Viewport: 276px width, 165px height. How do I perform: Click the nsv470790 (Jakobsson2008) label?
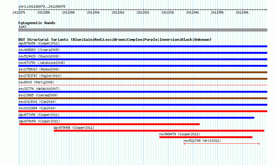pos(42,63)
